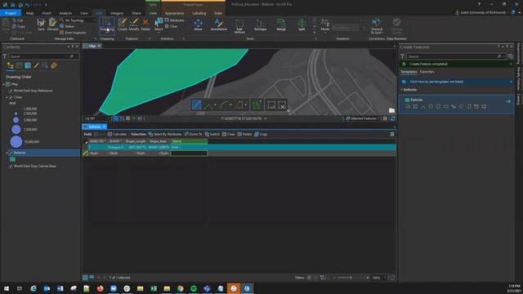This screenshot has width=523, height=294.
Task: Switch to the Insert ribbon tab
Action: [47, 13]
